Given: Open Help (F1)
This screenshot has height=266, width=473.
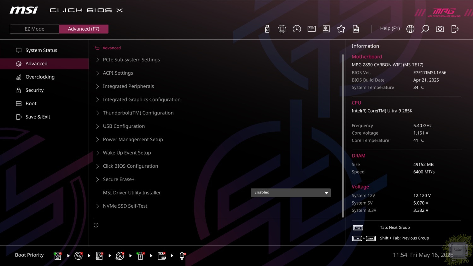Looking at the screenshot, I should click(390, 28).
